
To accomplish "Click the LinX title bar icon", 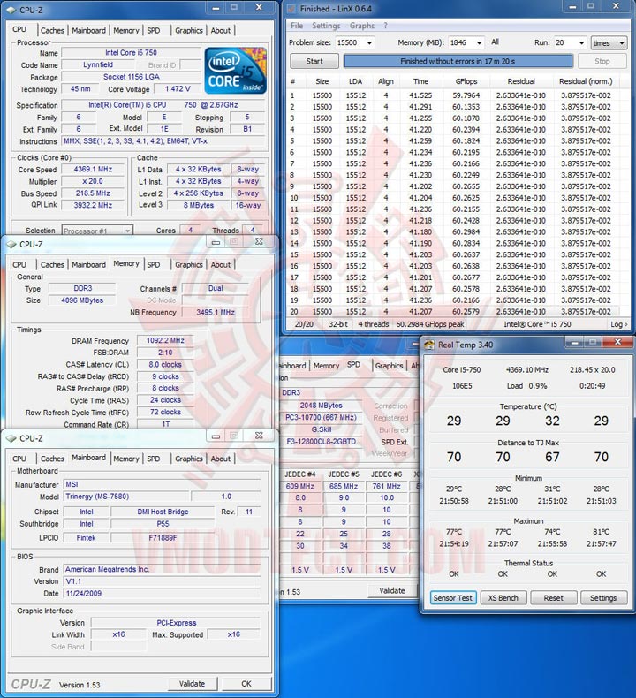I will [291, 9].
